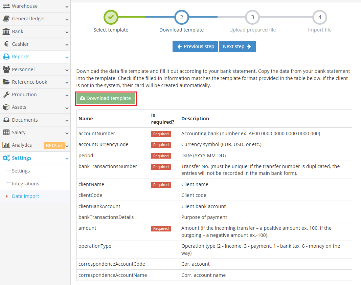The height and width of the screenshot is (285, 361).
Task: Go to Next step
Action: coord(237,46)
